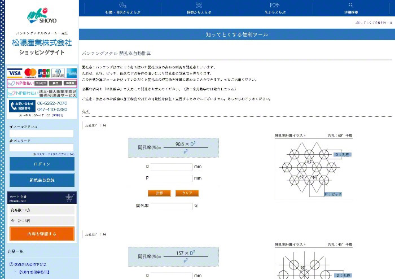395x279 pixels.
Task: Click the American Express card icon
Action: [x=72, y=73]
